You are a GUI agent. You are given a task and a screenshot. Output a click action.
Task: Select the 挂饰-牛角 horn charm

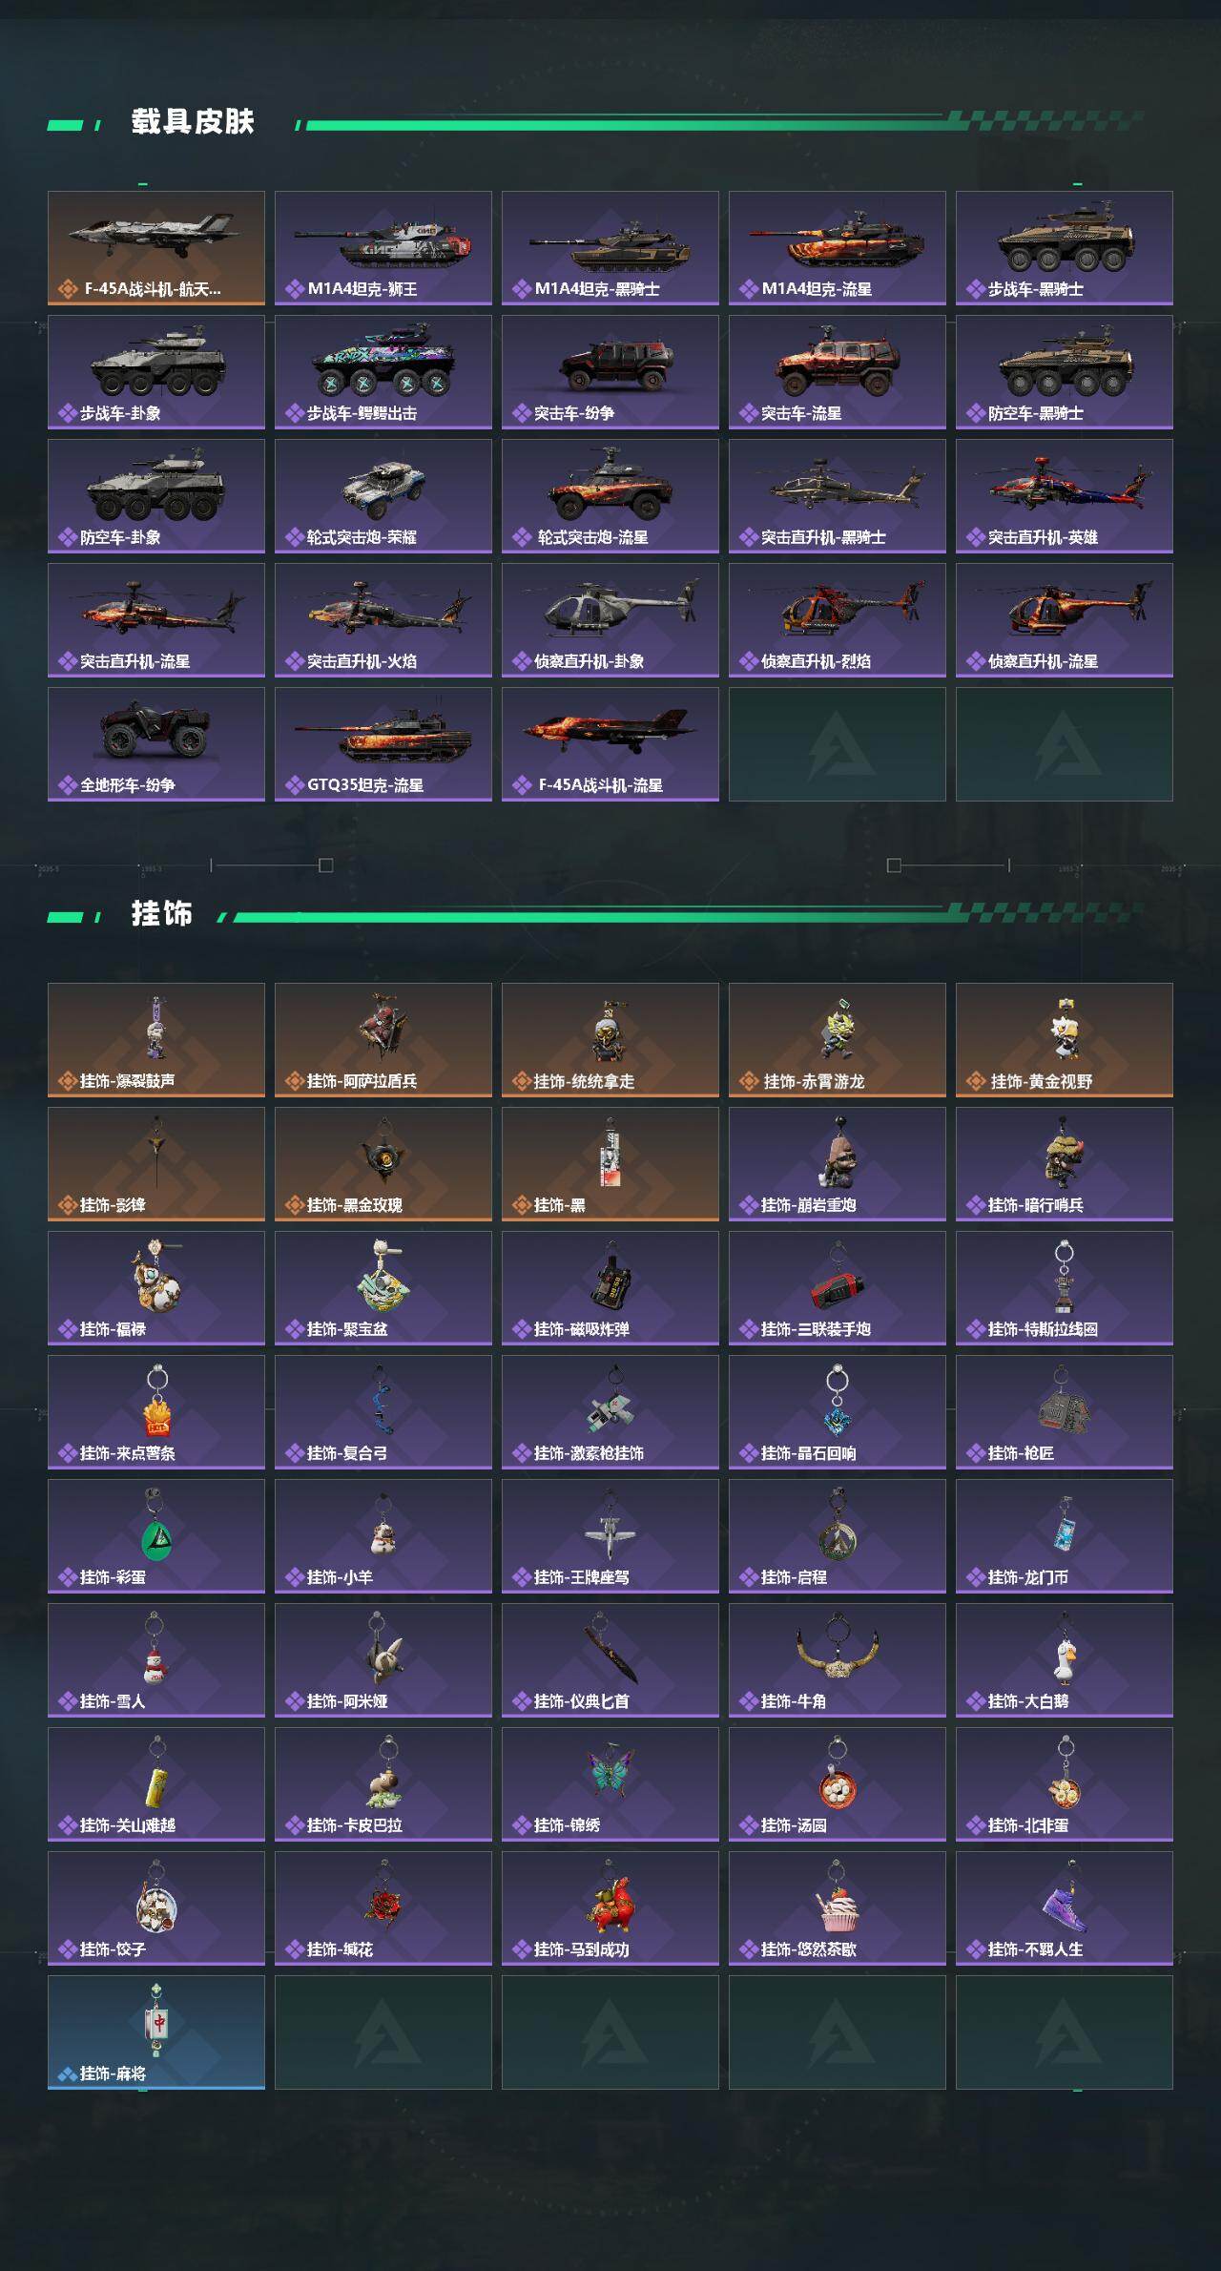(838, 1660)
